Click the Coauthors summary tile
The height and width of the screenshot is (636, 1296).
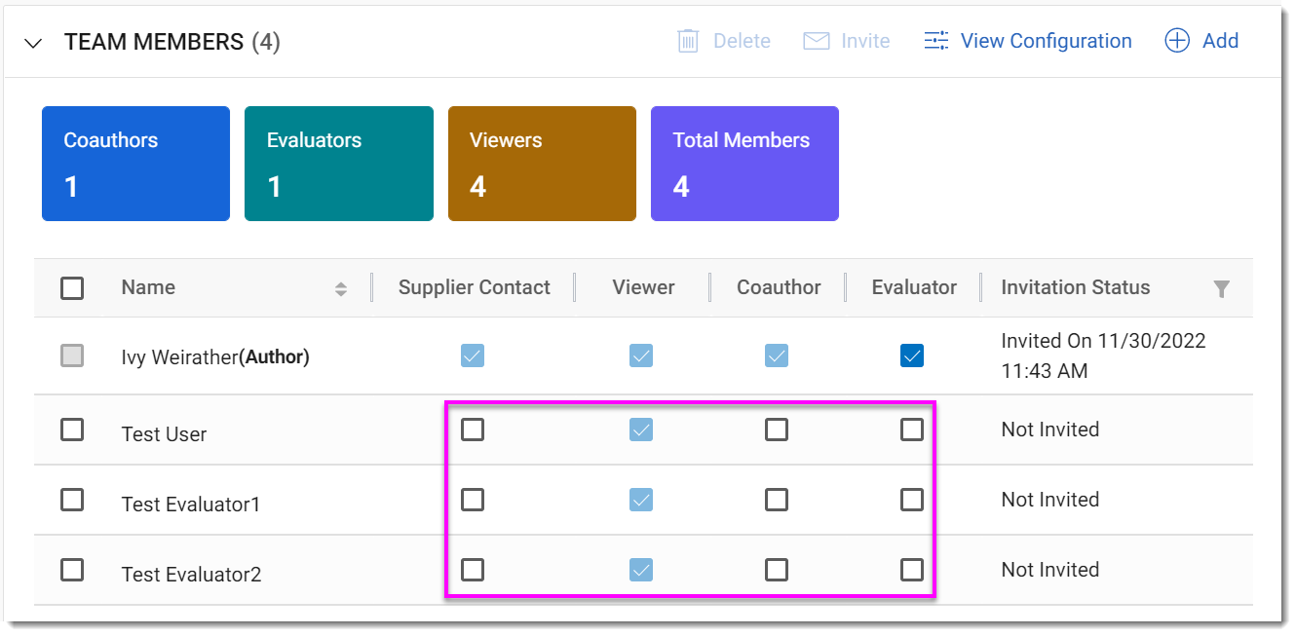135,164
